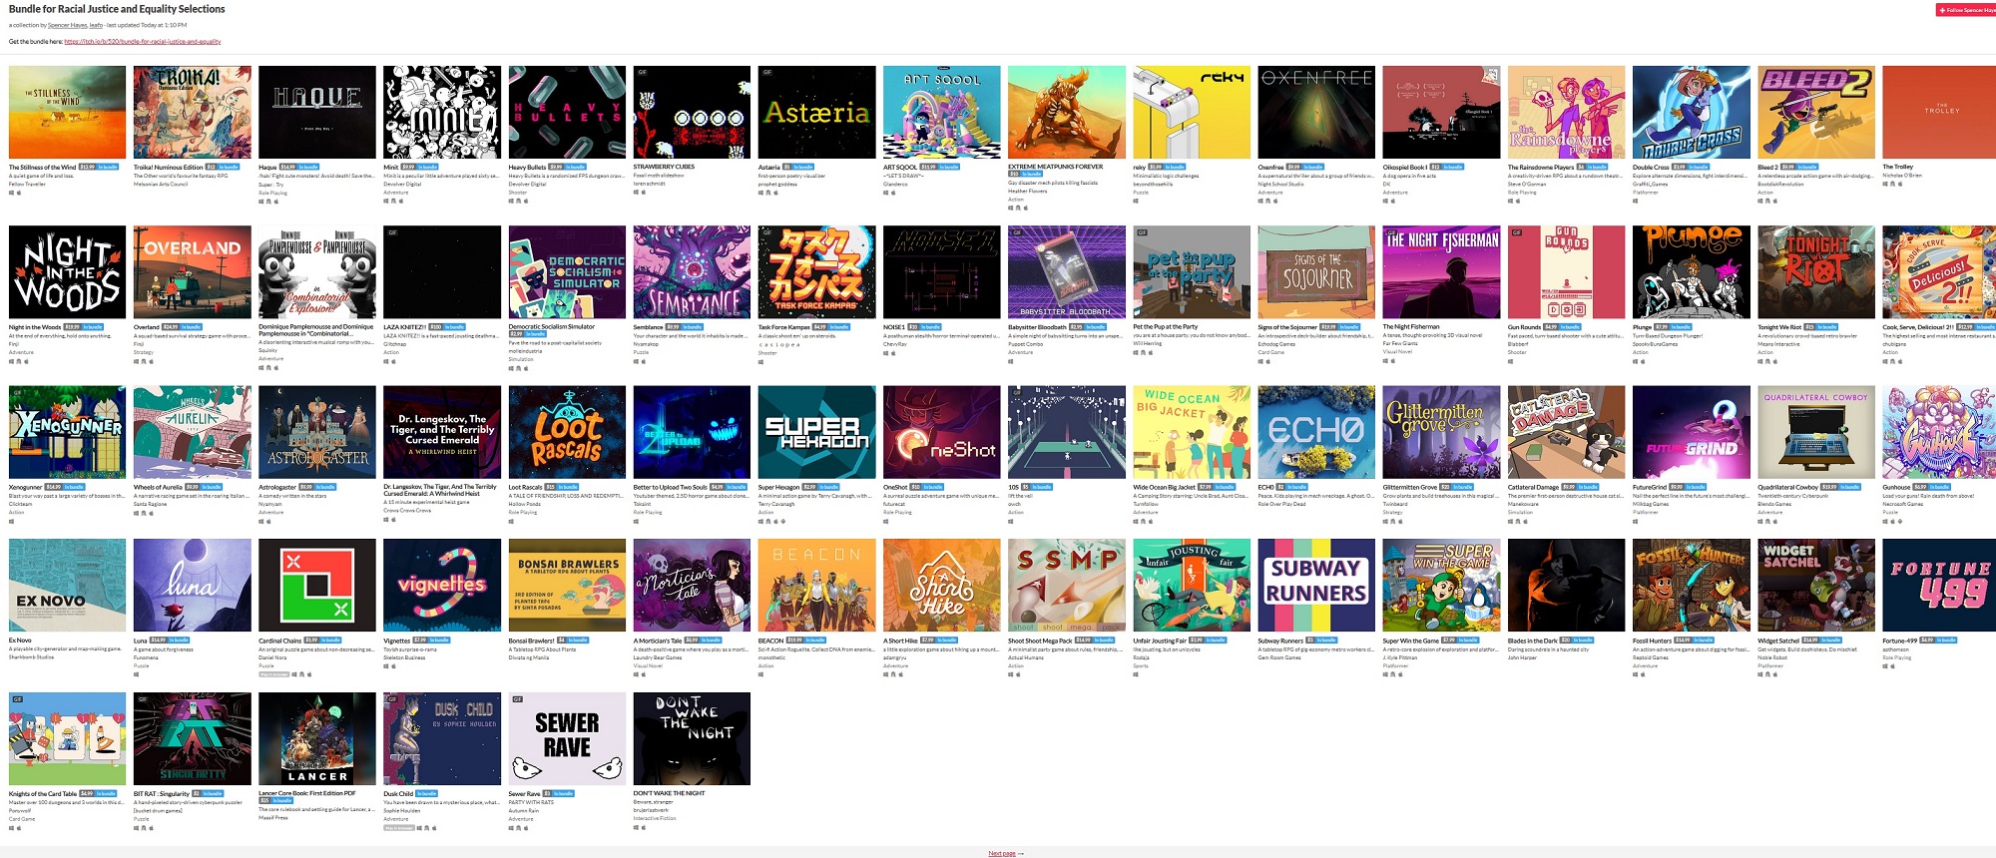Click Sophie Houlden author name
The height and width of the screenshot is (858, 1996).
(404, 811)
